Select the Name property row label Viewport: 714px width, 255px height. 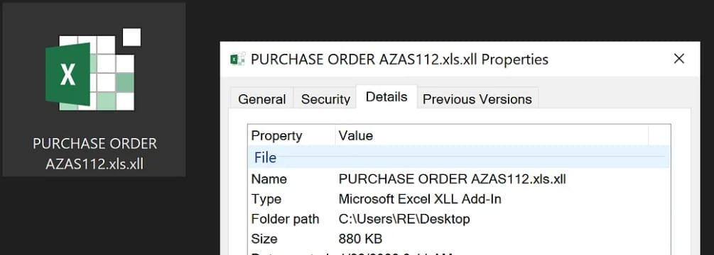269,178
